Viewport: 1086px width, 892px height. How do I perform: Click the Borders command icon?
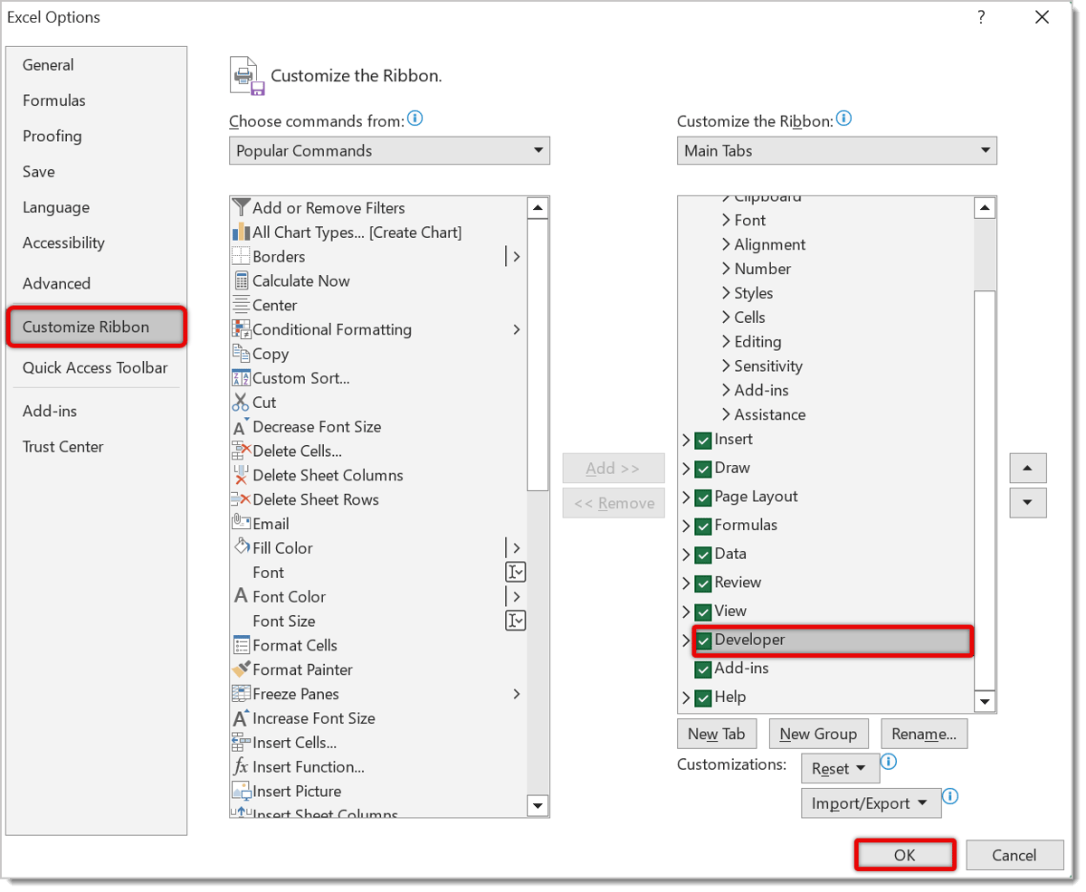[241, 257]
